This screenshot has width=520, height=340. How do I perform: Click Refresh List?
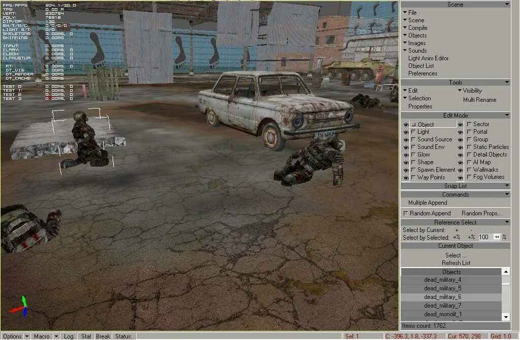pos(456,263)
